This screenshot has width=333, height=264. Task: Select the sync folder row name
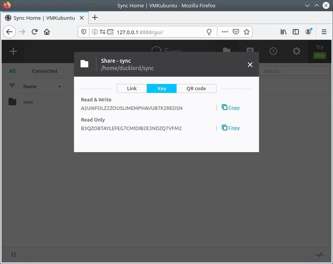[28, 102]
